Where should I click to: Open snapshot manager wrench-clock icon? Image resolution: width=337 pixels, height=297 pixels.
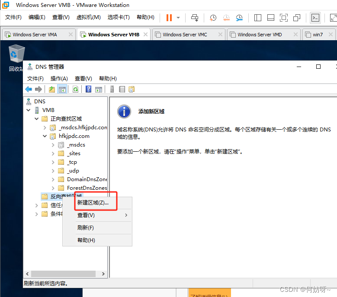click(x=239, y=18)
